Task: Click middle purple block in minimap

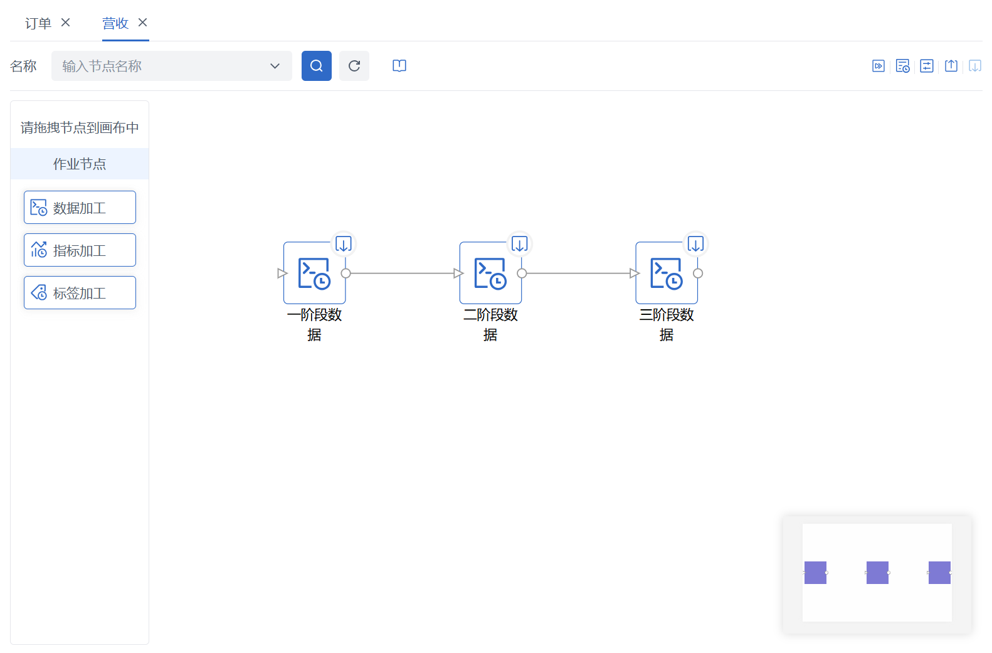Action: pyautogui.click(x=877, y=573)
